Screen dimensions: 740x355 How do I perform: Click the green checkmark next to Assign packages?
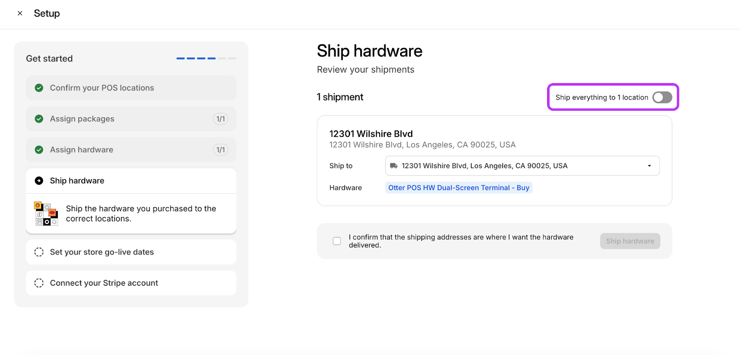[x=39, y=119]
